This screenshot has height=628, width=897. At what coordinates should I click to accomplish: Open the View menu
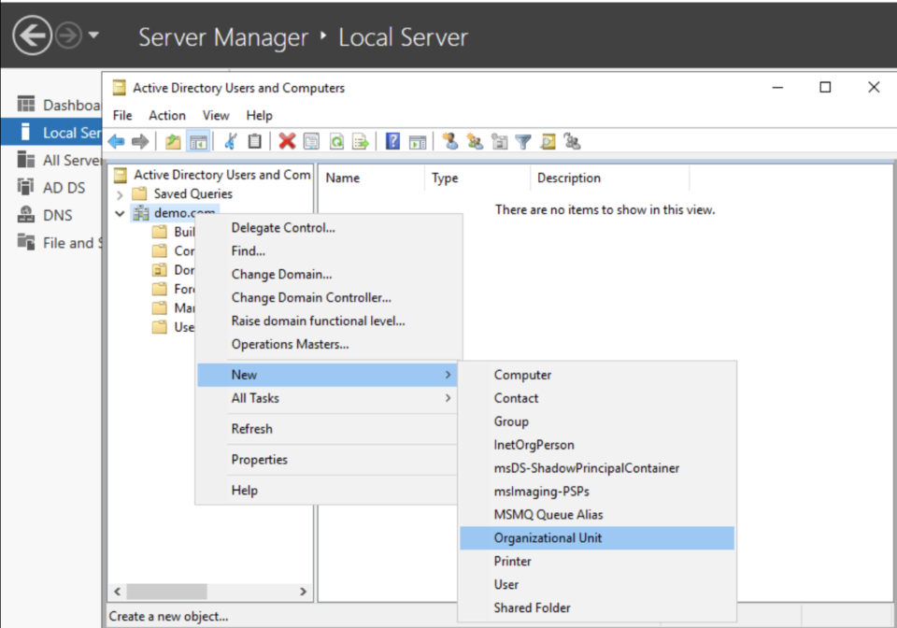[216, 115]
